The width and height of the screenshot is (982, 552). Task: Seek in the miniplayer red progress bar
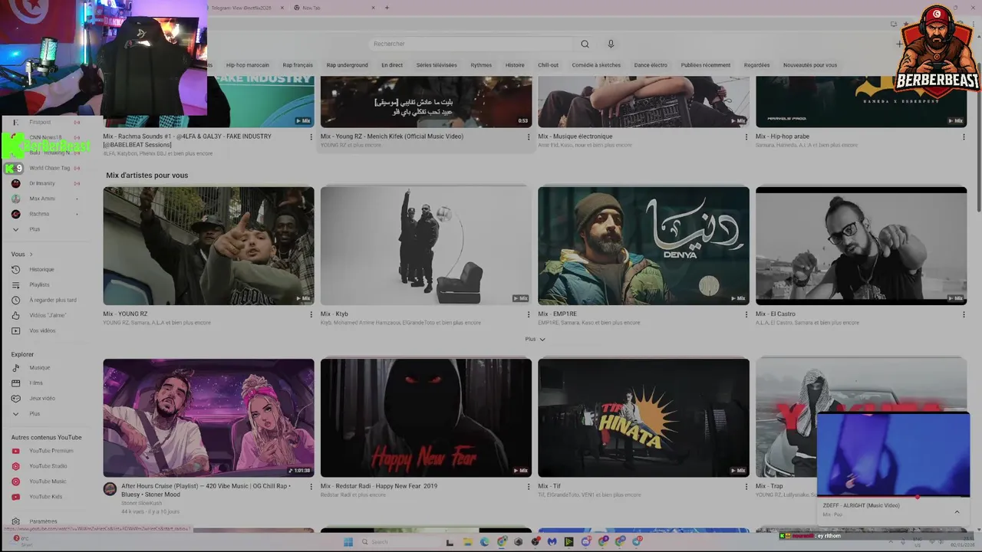point(893,497)
